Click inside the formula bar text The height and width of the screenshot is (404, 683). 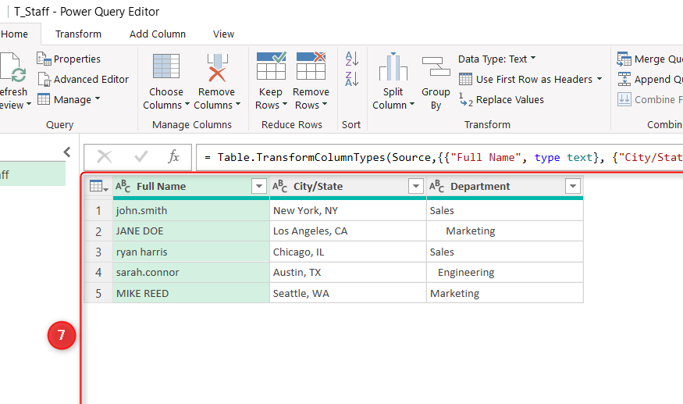pos(439,157)
